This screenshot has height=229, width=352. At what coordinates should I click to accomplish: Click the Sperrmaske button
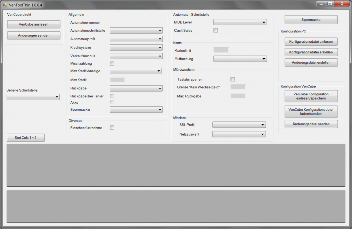point(311,20)
